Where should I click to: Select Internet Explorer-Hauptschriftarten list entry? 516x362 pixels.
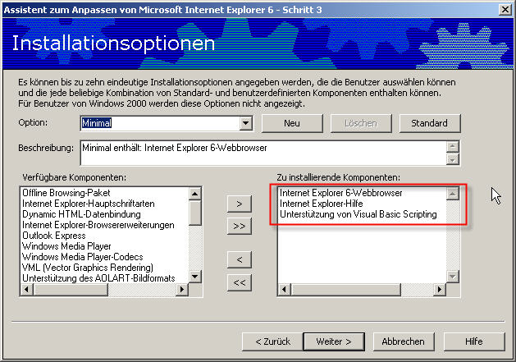click(89, 204)
